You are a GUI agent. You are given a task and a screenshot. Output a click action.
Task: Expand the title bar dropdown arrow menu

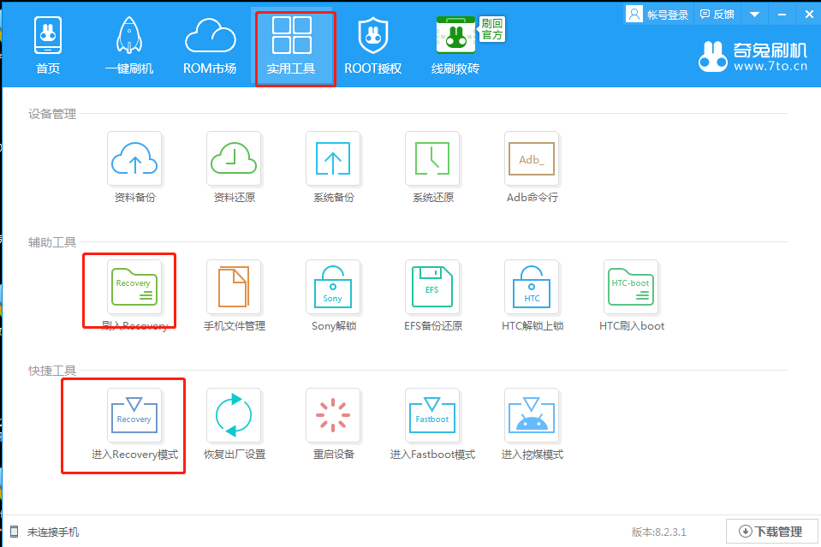(754, 15)
